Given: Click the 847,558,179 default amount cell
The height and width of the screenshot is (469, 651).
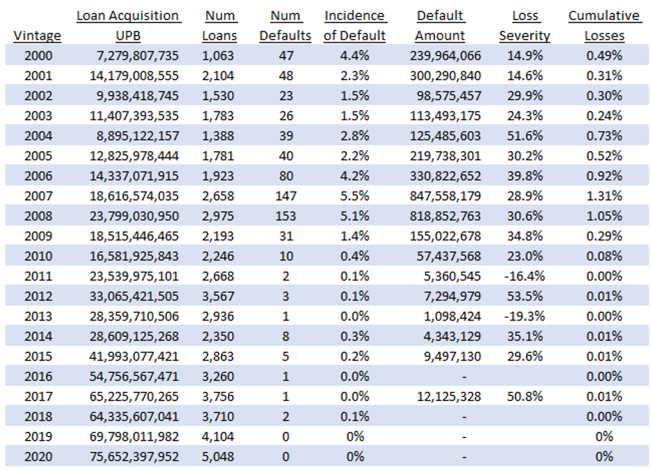Looking at the screenshot, I should tap(445, 196).
